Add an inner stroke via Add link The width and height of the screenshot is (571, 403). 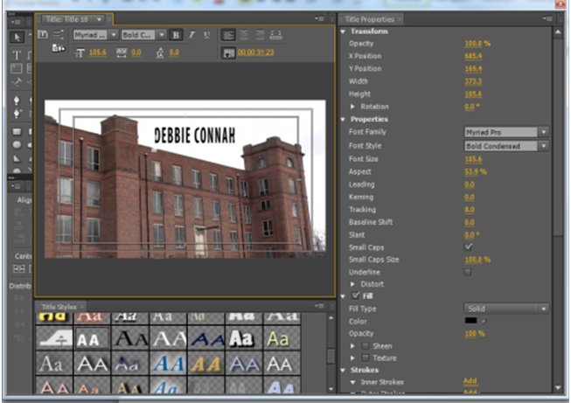coord(470,381)
